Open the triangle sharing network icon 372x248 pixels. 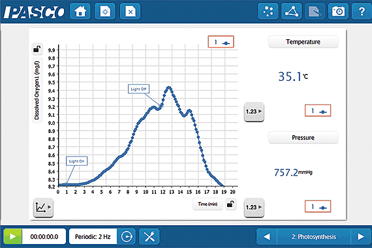pyautogui.click(x=292, y=11)
